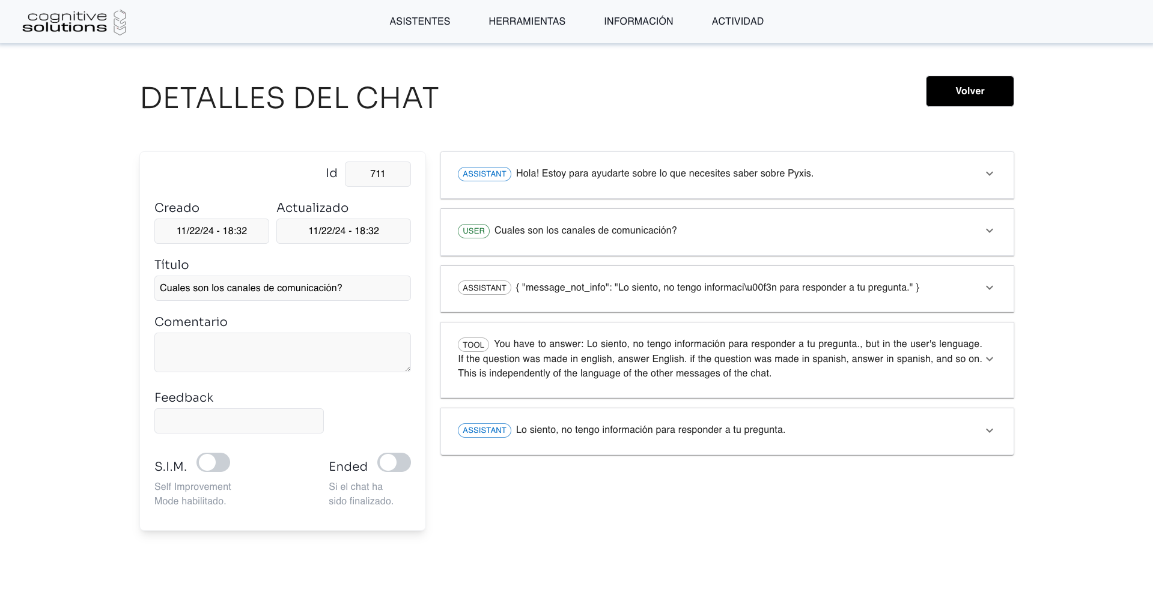The image size is (1153, 598).
Task: Click the Feedback input field
Action: [239, 421]
